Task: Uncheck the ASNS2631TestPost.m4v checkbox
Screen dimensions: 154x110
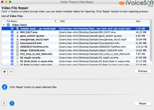Action: [x=12, y=47]
